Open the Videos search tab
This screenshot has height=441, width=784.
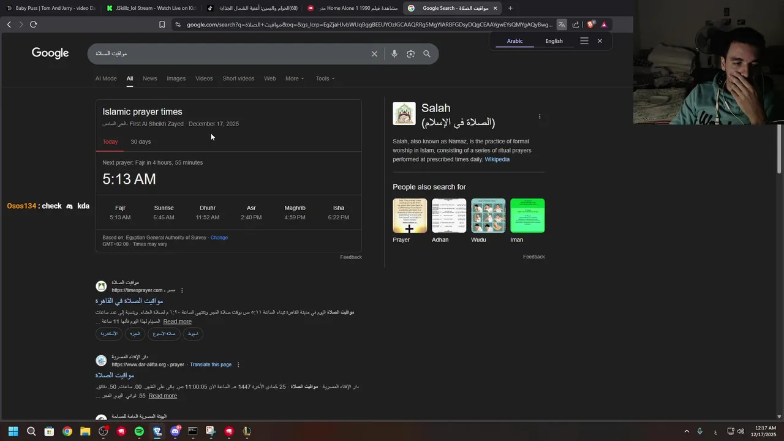click(x=204, y=78)
